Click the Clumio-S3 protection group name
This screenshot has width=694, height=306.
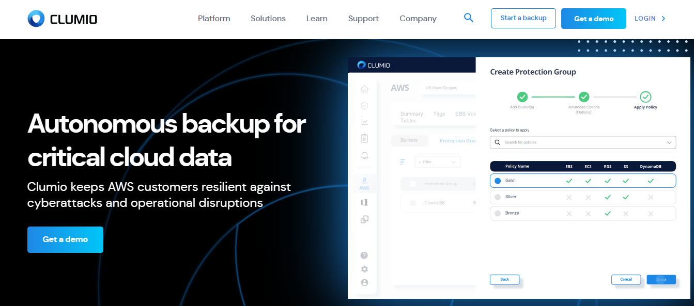coord(434,203)
